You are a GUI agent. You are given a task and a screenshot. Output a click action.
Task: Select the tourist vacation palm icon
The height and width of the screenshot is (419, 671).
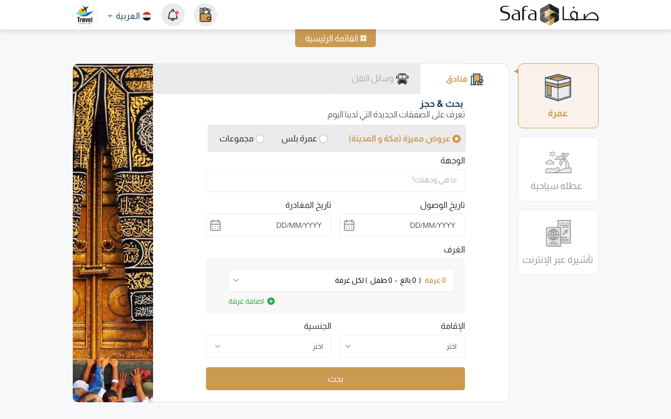(558, 162)
